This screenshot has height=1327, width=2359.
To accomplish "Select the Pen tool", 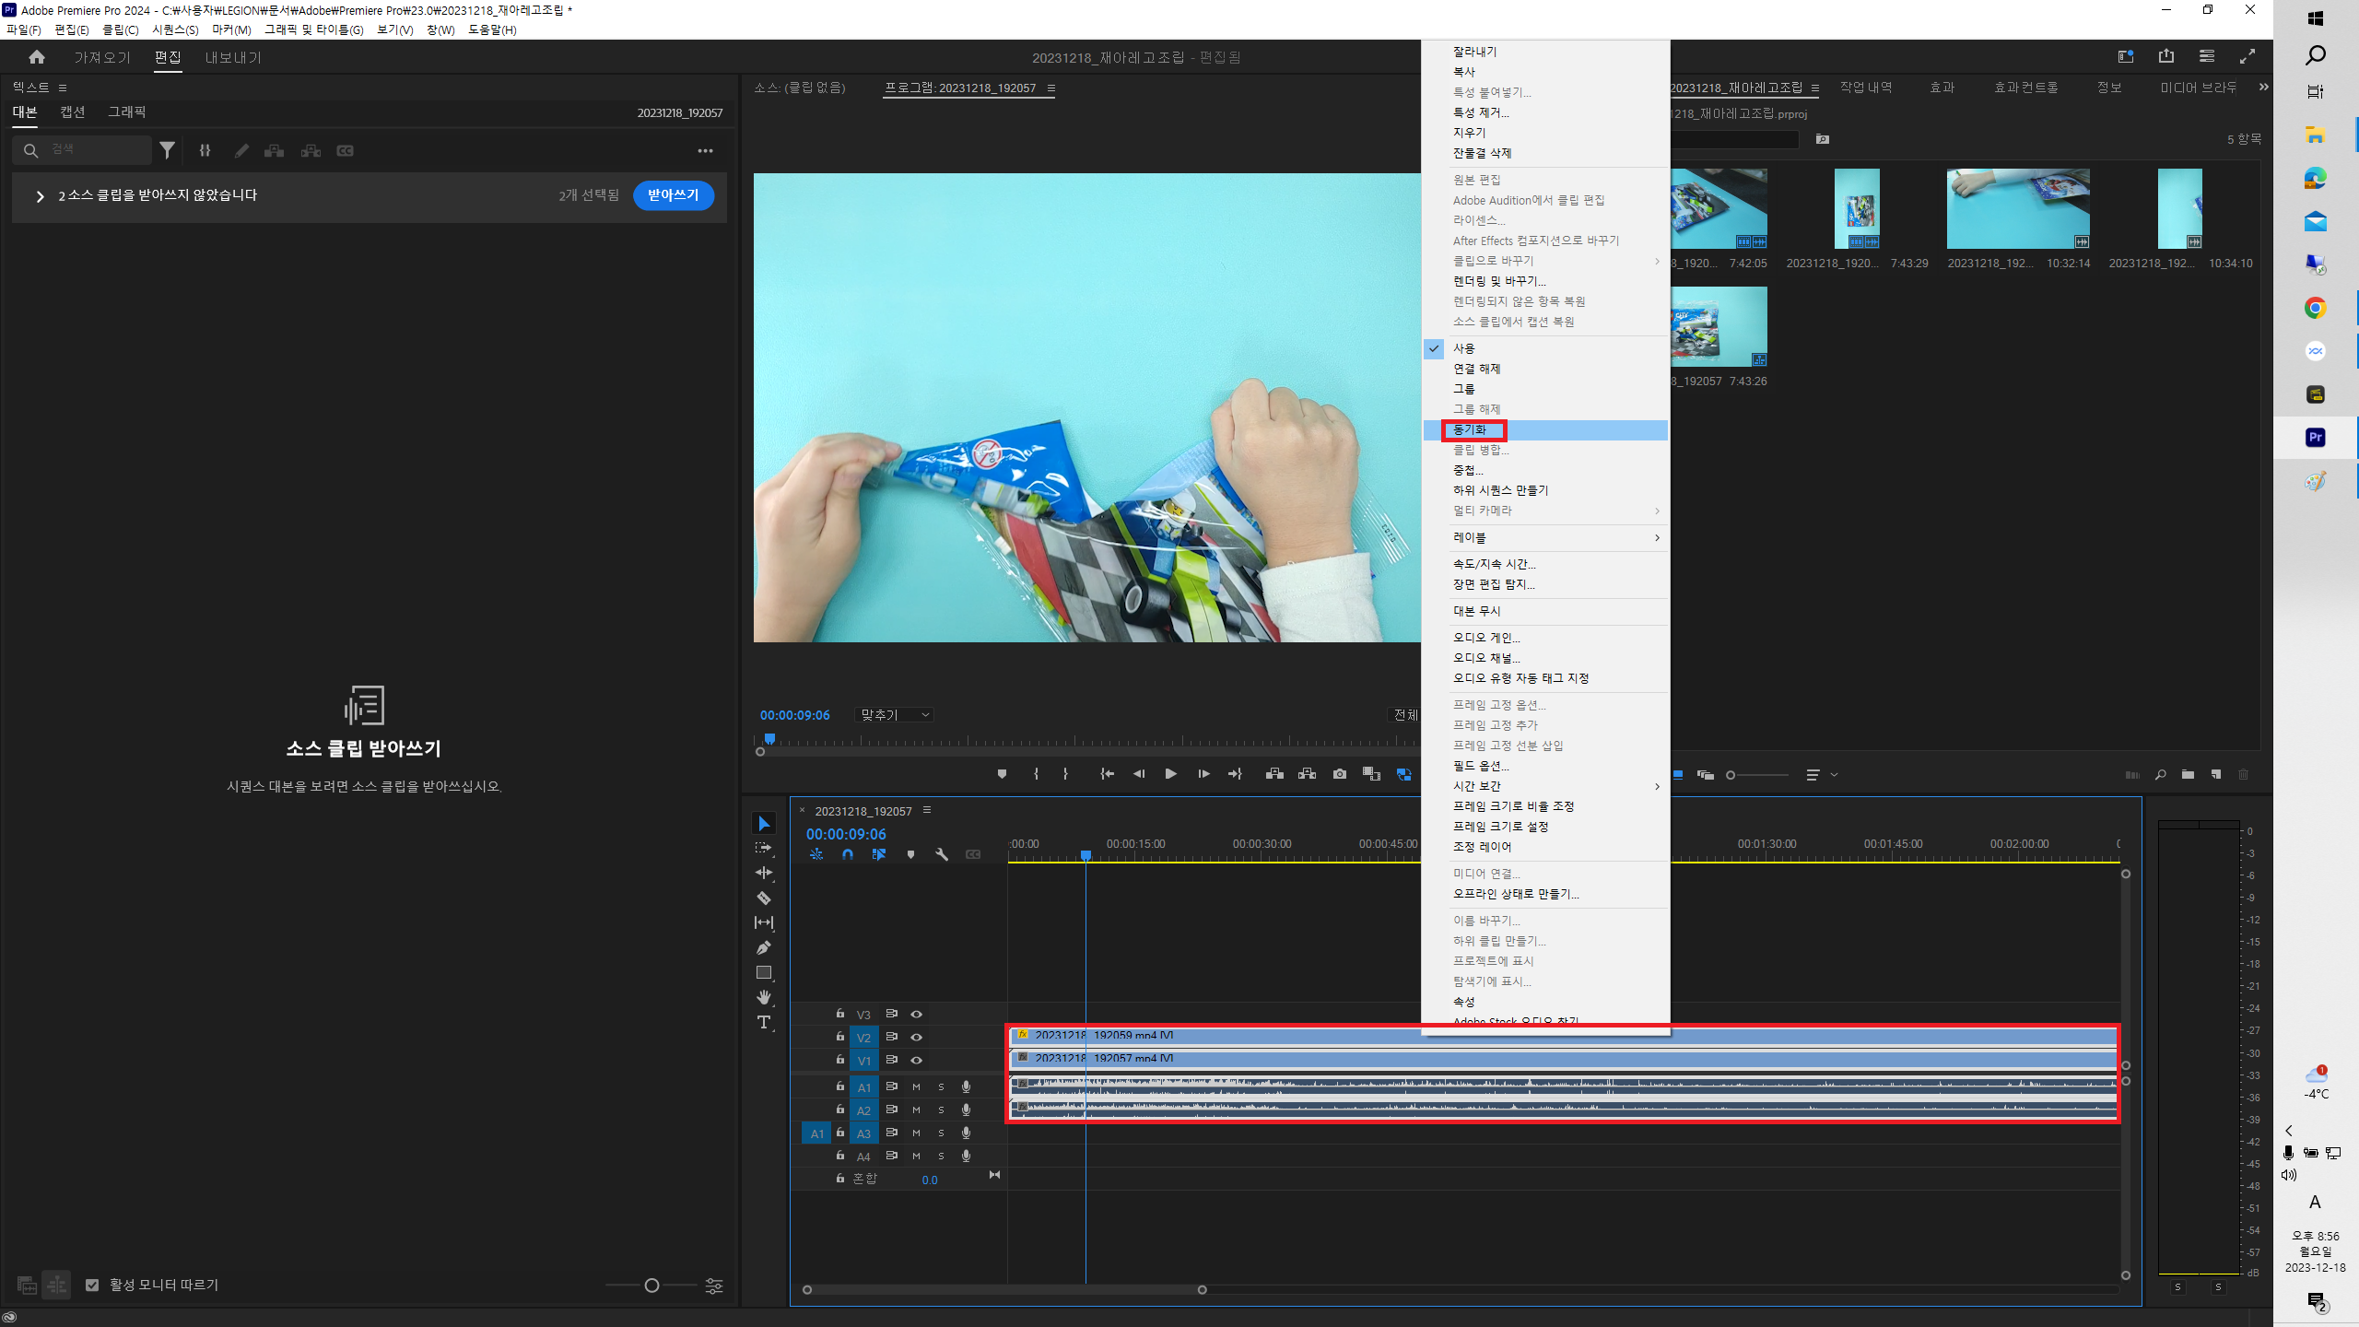I will click(763, 947).
